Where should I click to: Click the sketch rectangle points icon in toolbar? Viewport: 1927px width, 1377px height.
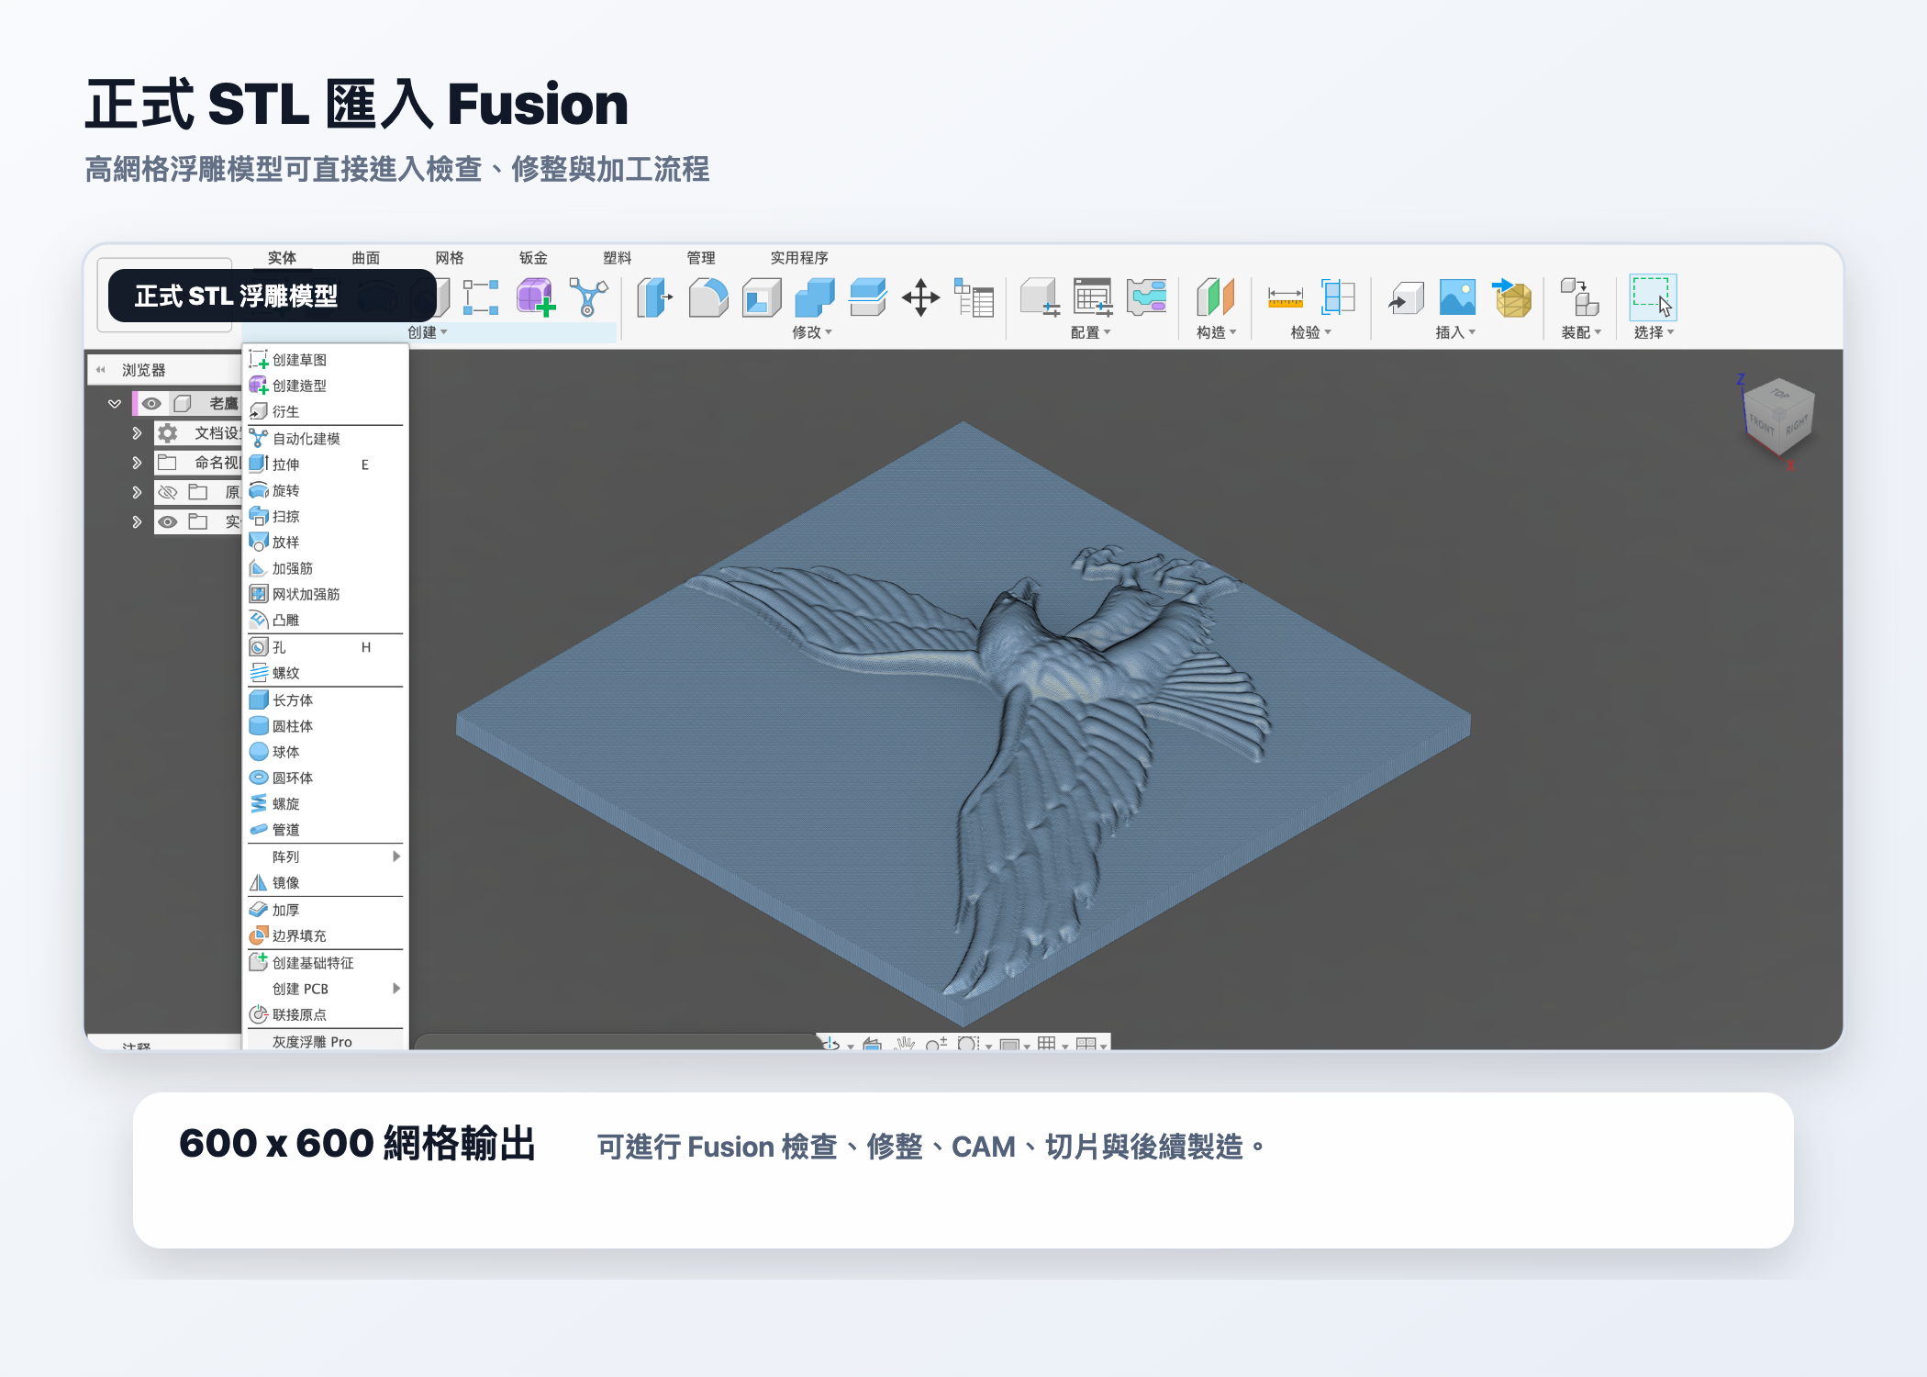coord(481,297)
